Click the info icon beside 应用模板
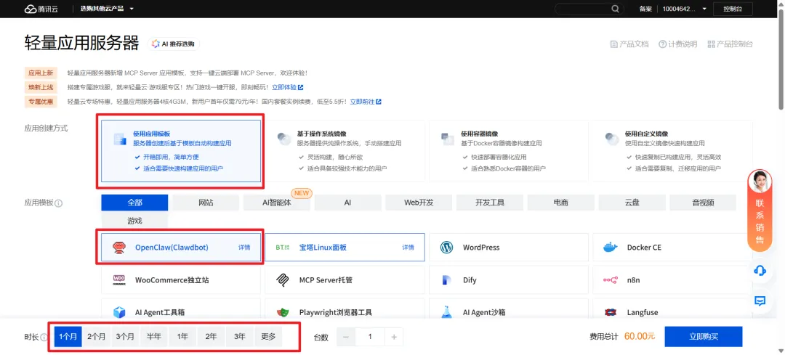This screenshot has height=355, width=785. pos(59,203)
